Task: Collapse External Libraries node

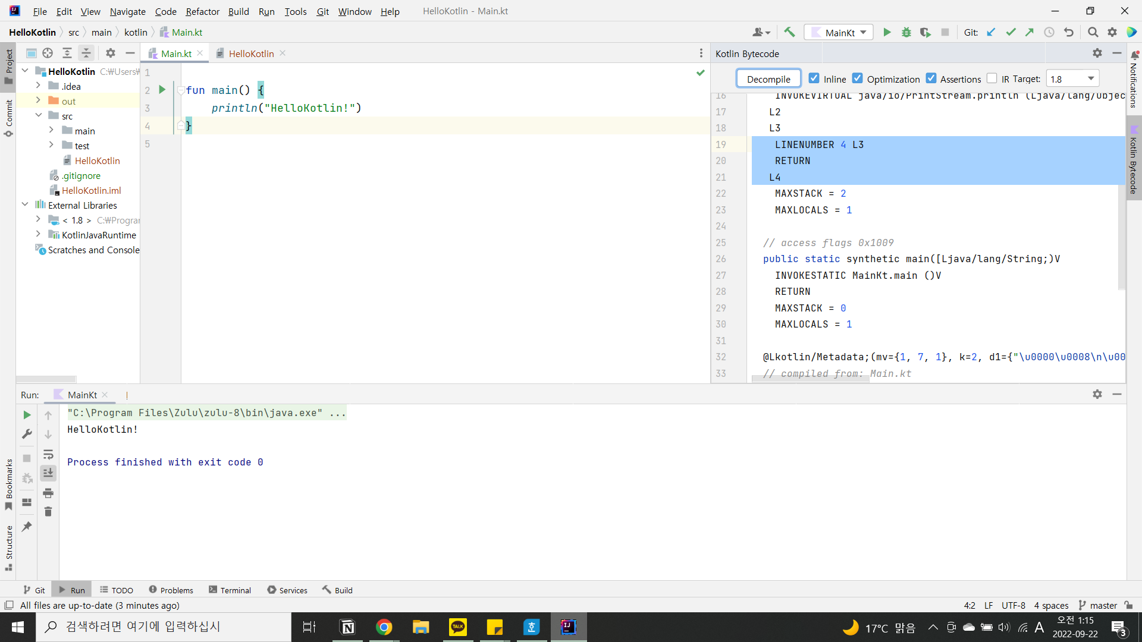Action: pyautogui.click(x=25, y=204)
